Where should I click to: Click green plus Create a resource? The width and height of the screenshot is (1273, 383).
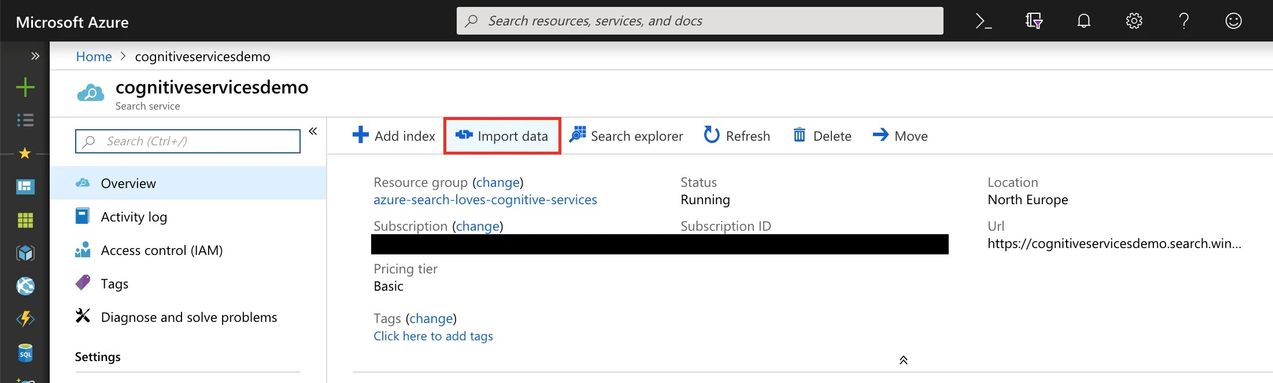[25, 88]
